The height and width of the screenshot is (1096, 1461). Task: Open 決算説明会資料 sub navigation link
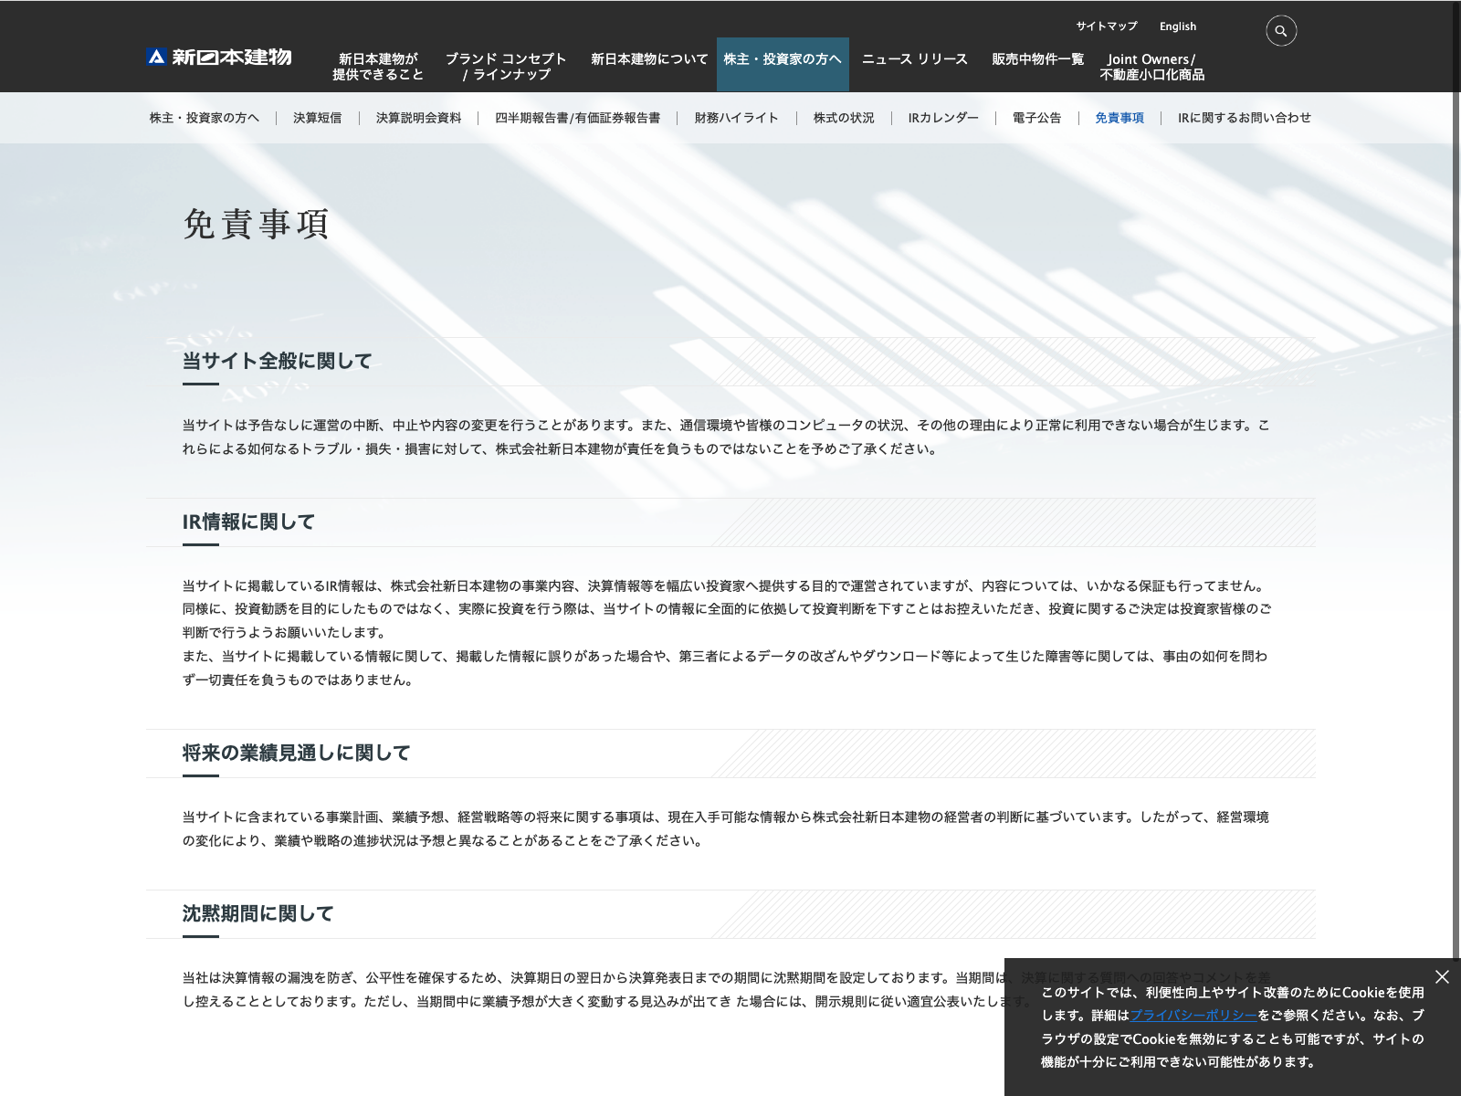pos(418,118)
